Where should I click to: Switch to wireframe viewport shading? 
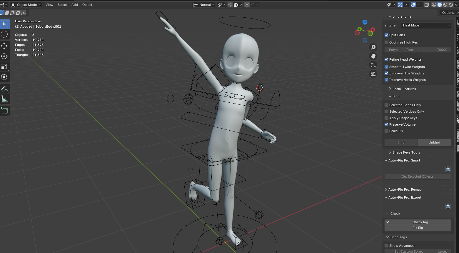(x=434, y=5)
